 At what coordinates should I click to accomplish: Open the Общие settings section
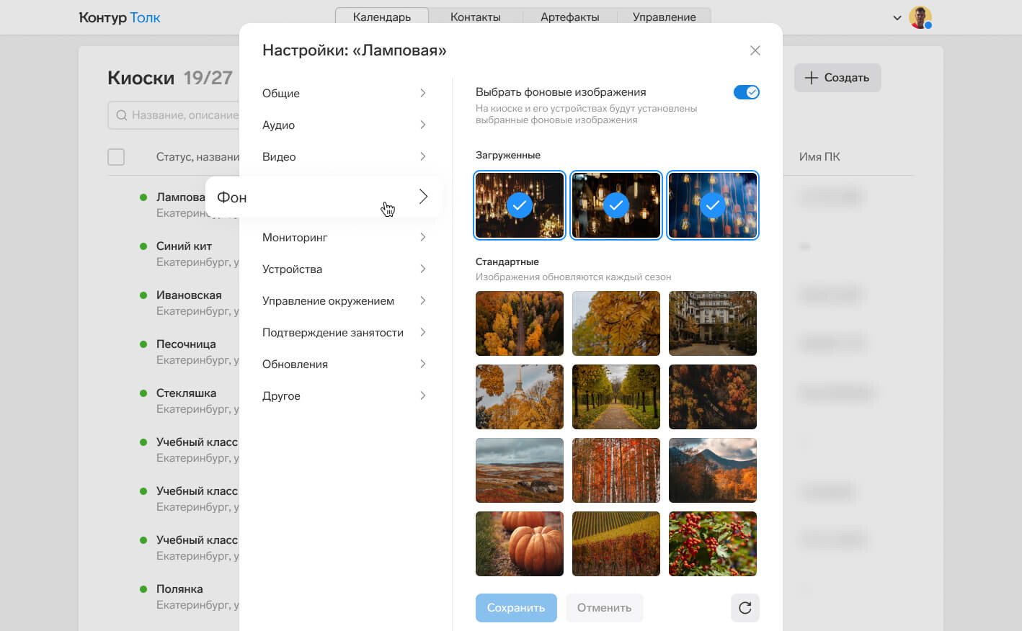pyautogui.click(x=344, y=94)
